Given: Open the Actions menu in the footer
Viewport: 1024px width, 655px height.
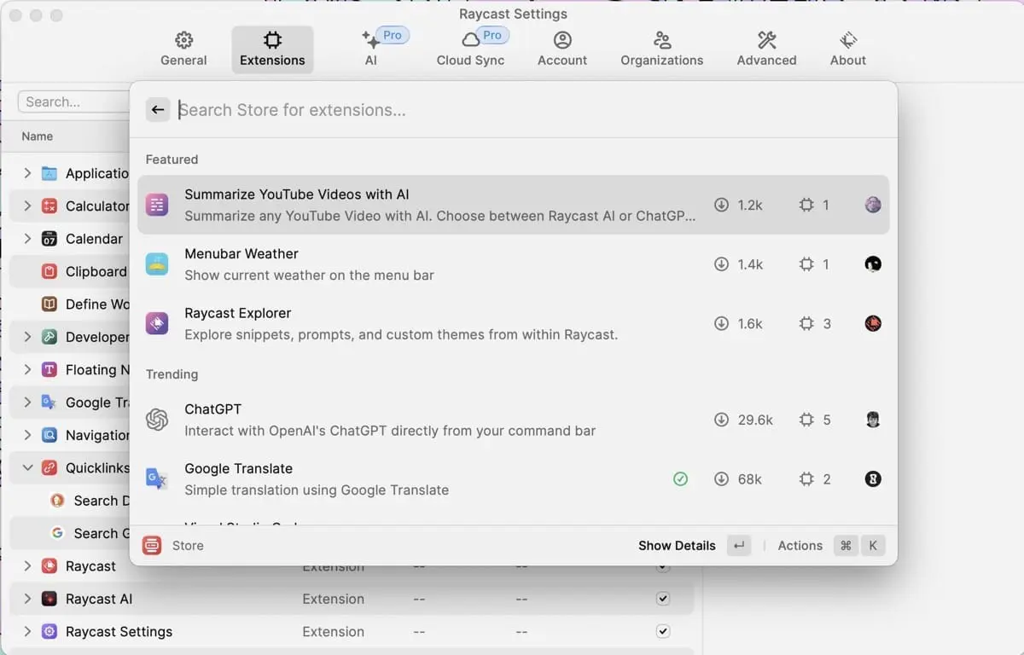Looking at the screenshot, I should [830, 546].
